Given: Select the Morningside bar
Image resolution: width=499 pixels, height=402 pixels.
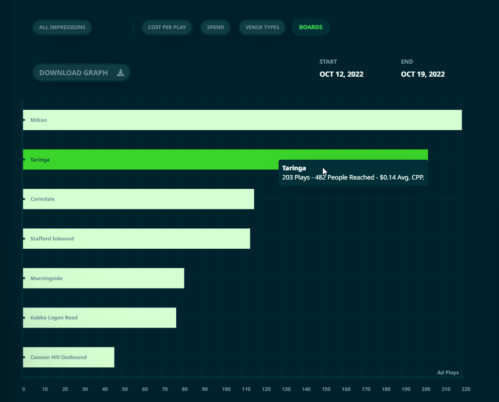Looking at the screenshot, I should [x=103, y=278].
